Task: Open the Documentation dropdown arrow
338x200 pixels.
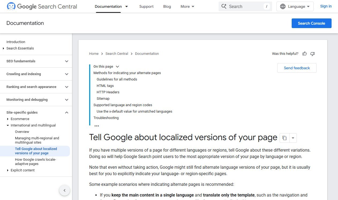Action: [127, 6]
